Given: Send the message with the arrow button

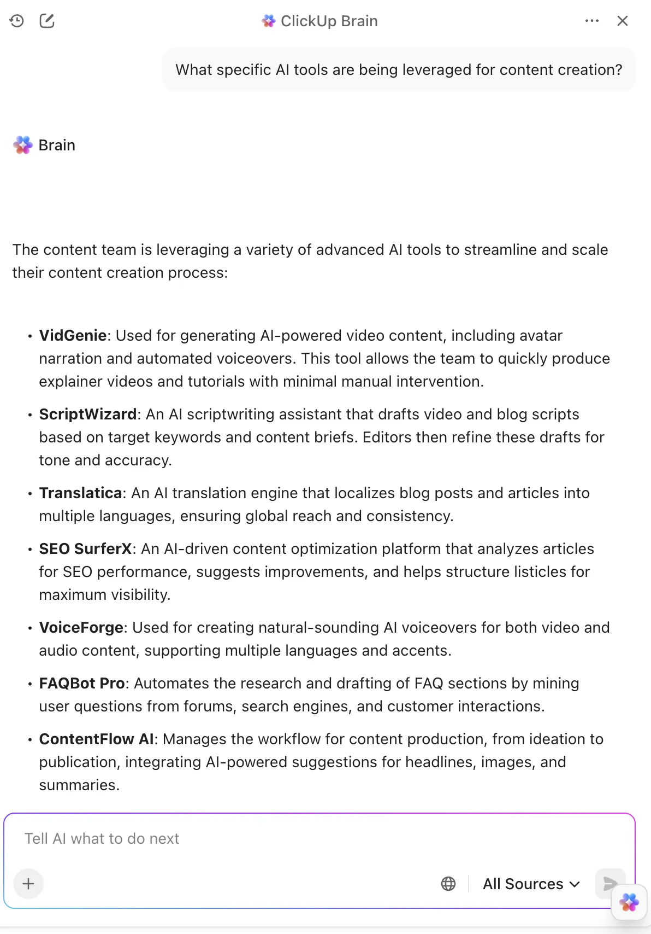Looking at the screenshot, I should [x=609, y=883].
